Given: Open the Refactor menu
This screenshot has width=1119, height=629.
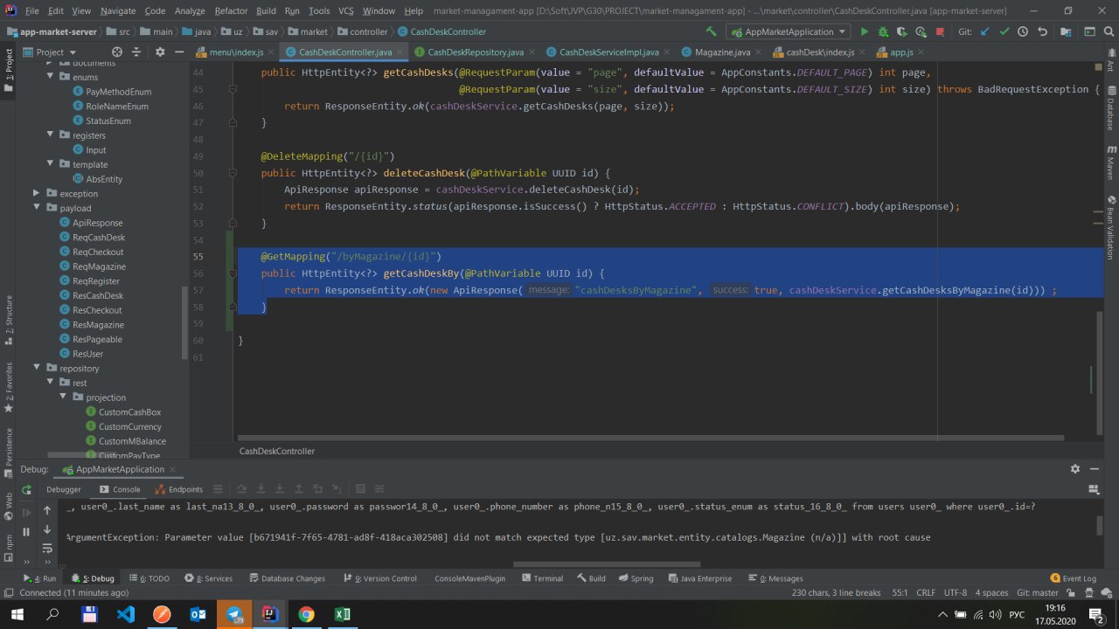Looking at the screenshot, I should [x=231, y=10].
